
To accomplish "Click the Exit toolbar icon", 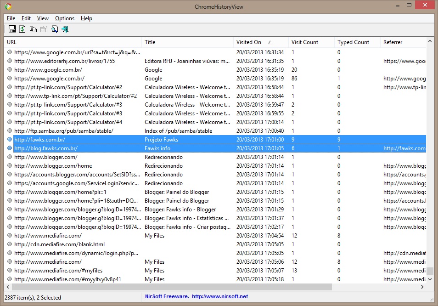I will click(65, 29).
